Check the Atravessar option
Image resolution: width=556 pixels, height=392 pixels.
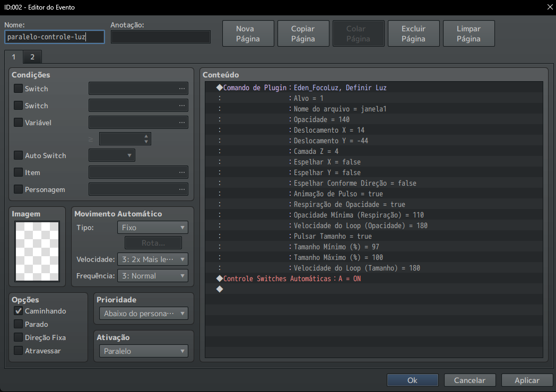(18, 351)
